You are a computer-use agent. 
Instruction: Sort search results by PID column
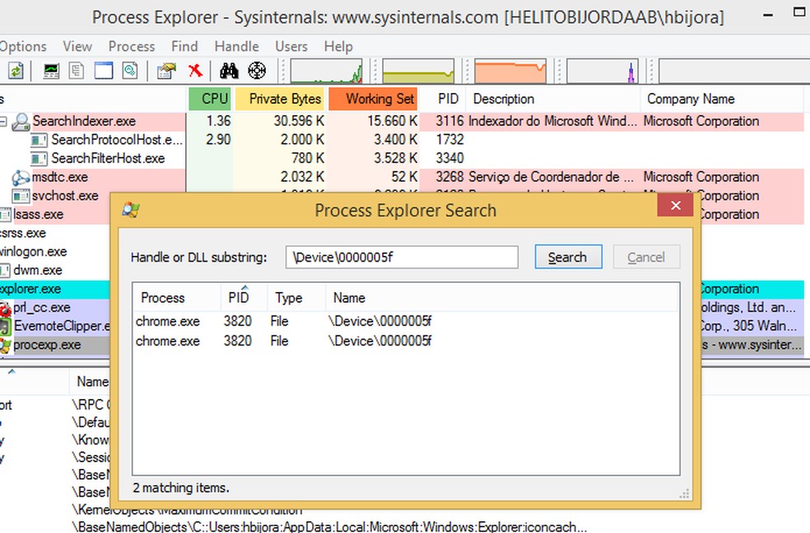tap(238, 298)
